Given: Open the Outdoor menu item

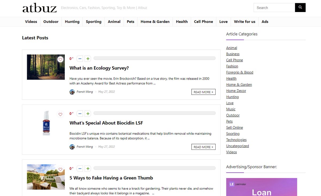Looking at the screenshot, I should coord(51,22).
